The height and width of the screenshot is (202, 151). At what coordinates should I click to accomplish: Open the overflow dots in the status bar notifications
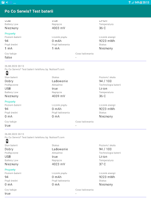pos(15,3)
